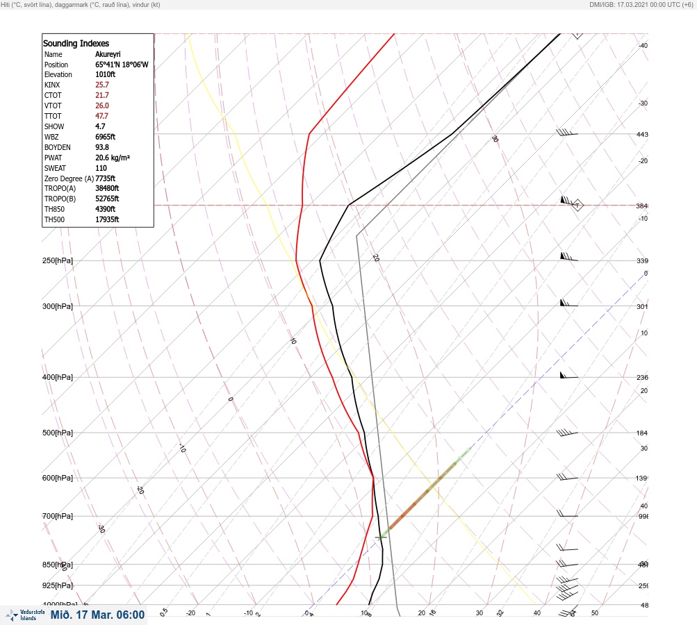This screenshot has height=625, width=697.
Task: Click the SHOW value 4.7
Action: click(x=100, y=126)
